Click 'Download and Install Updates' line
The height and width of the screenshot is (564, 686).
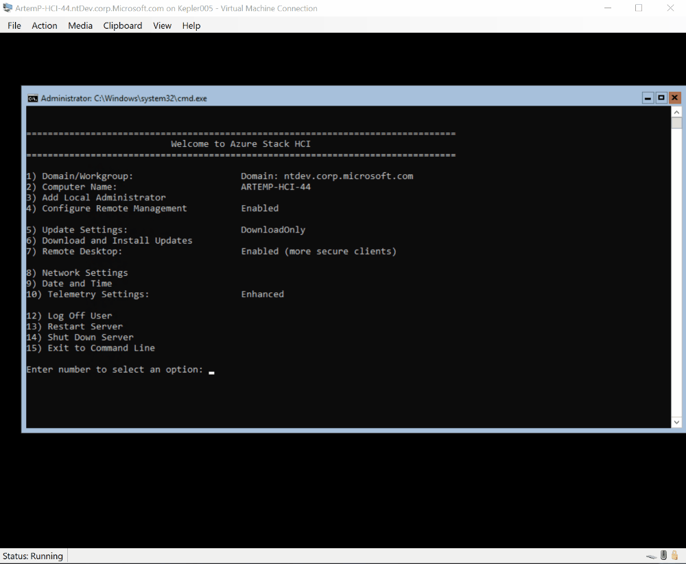pos(109,241)
